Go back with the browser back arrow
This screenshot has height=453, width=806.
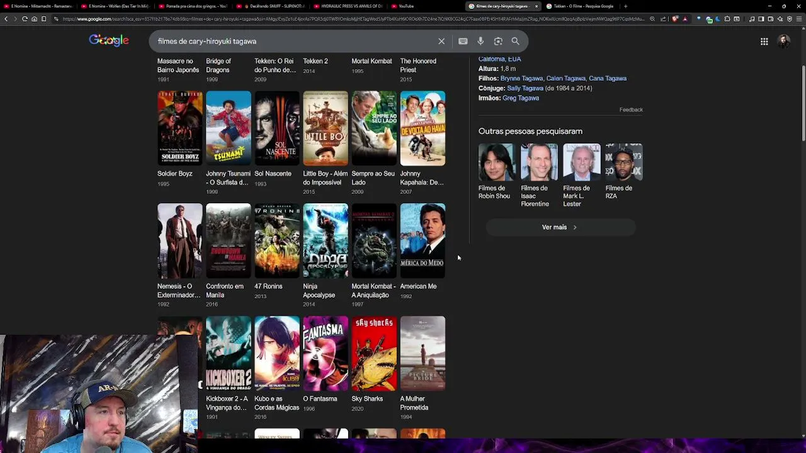pos(6,19)
